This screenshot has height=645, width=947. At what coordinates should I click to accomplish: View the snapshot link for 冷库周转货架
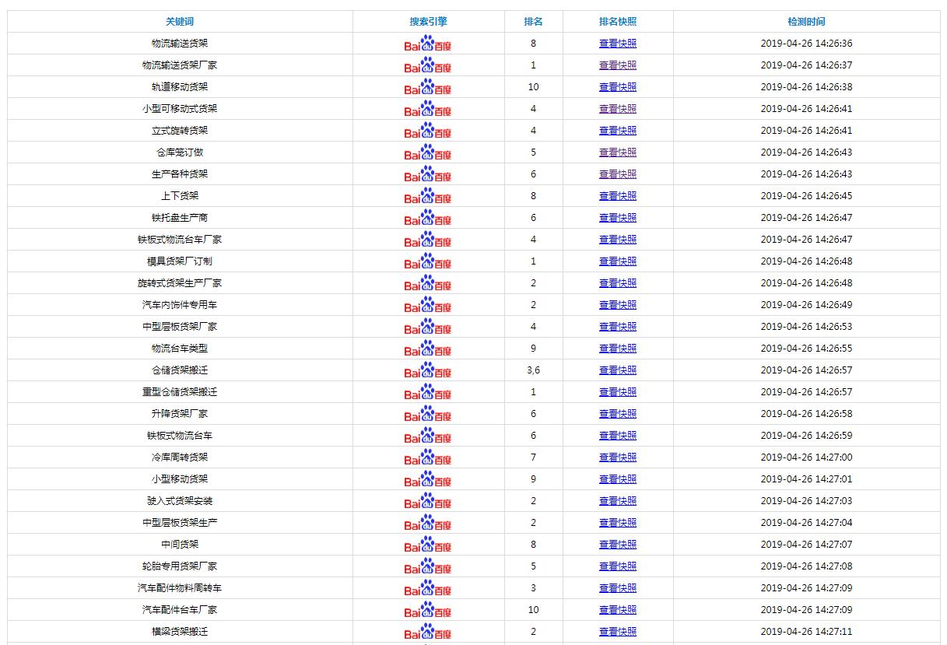click(618, 457)
